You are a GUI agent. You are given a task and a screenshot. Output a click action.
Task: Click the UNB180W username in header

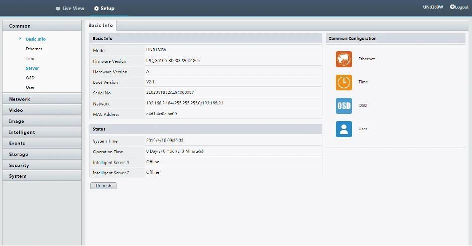[433, 7]
